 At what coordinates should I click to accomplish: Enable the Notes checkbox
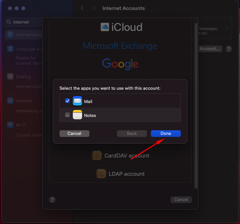[x=67, y=115]
